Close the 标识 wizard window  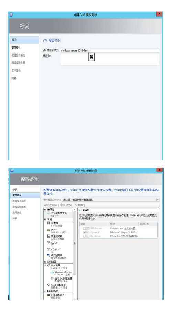click(x=159, y=14)
